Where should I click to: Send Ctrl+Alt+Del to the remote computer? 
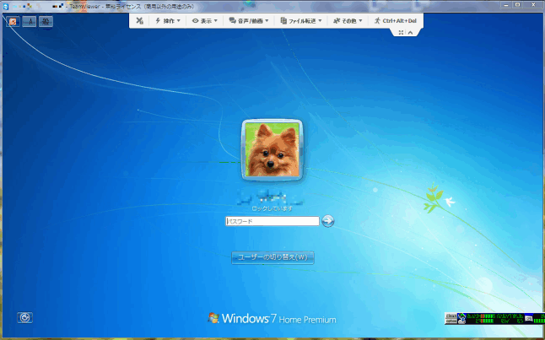(395, 21)
